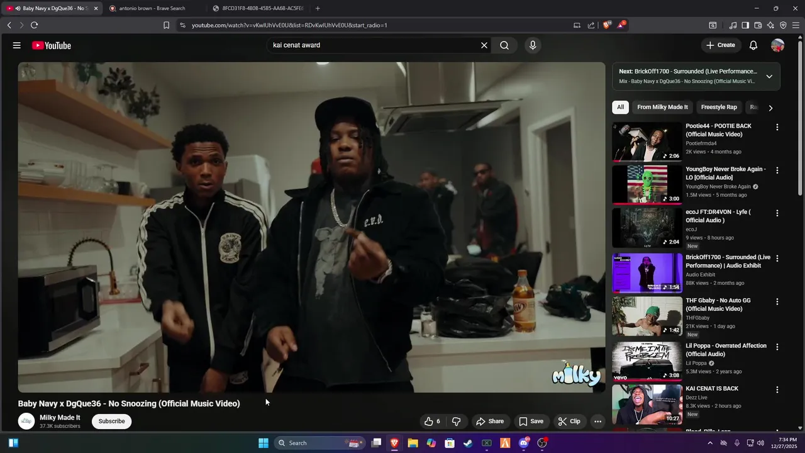The width and height of the screenshot is (805, 453).
Task: Subscribe to Milky Made It
Action: pyautogui.click(x=111, y=421)
